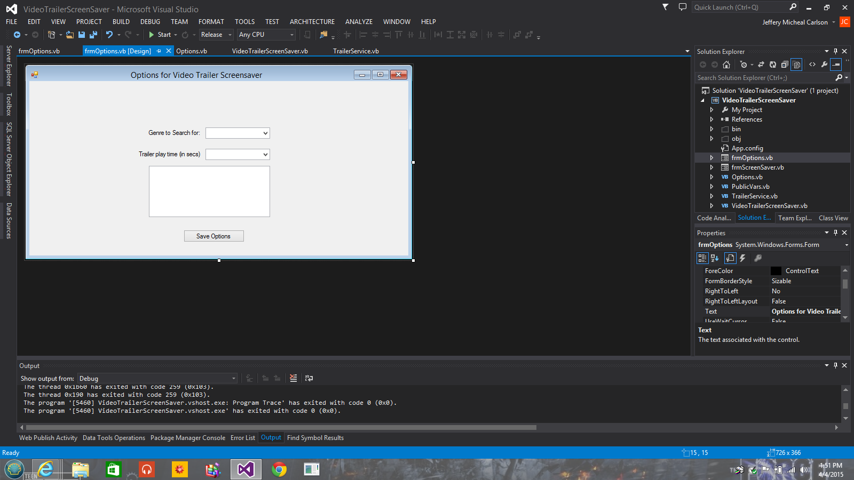Expand the My Project node

coord(711,110)
